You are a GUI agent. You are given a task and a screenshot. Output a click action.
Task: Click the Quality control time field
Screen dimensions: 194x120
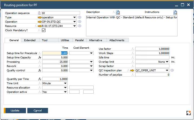pyautogui.click(x=55, y=70)
